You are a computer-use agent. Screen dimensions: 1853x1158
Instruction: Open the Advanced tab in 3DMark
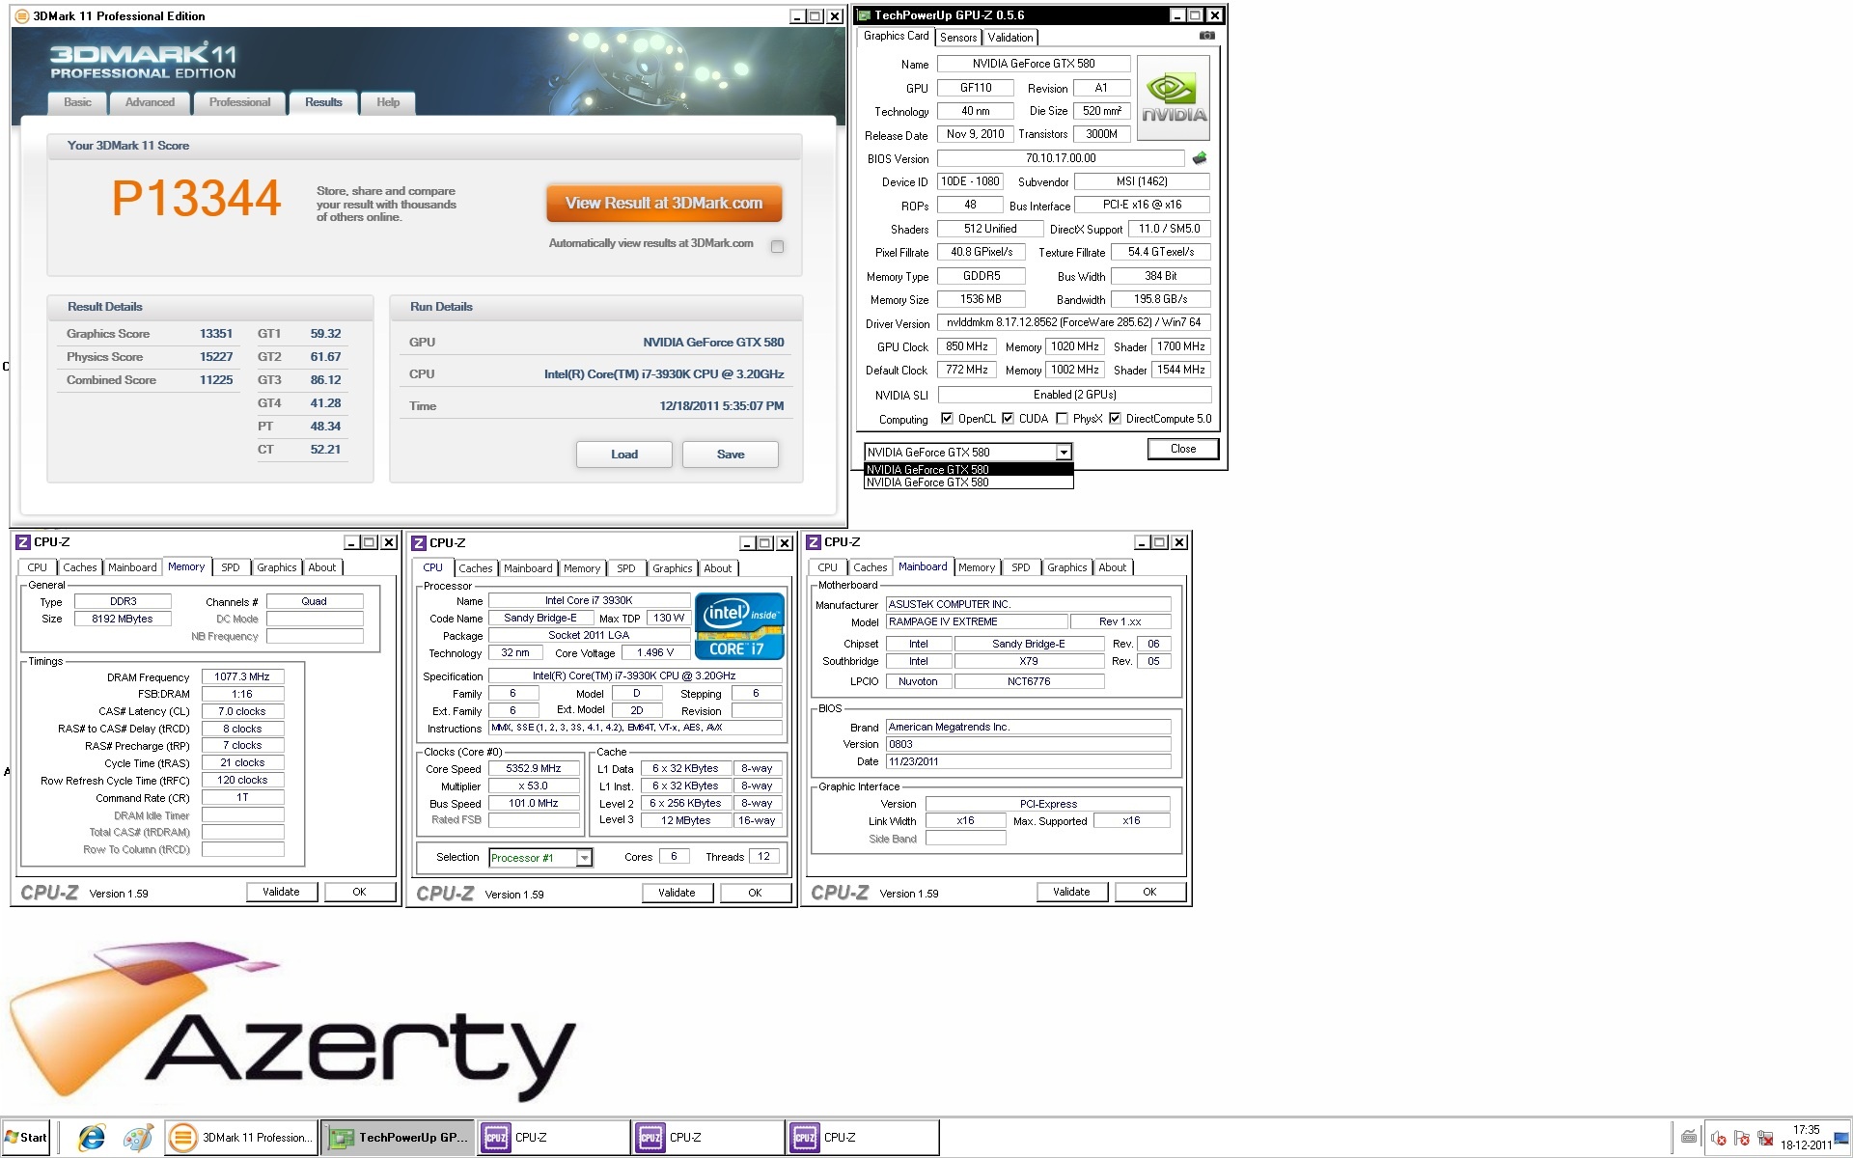(x=150, y=102)
